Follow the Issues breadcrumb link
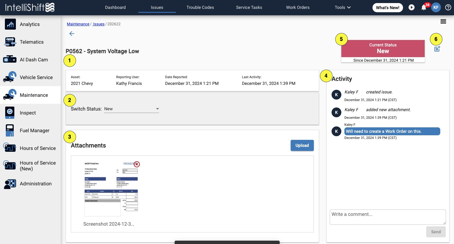The width and height of the screenshot is (454, 244). click(x=99, y=24)
